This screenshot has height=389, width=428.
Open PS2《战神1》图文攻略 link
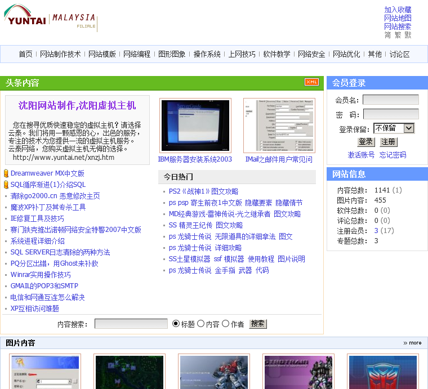[204, 191]
